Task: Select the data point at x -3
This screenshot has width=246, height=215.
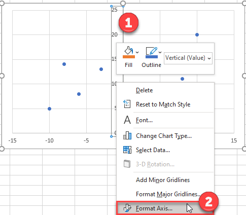Action: (101, 69)
